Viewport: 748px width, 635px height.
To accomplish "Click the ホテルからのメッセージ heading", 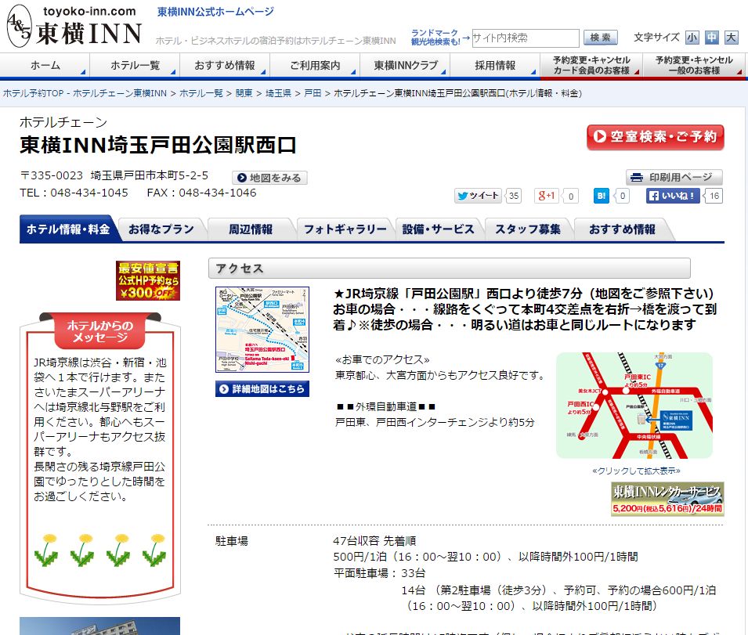I will [x=100, y=331].
